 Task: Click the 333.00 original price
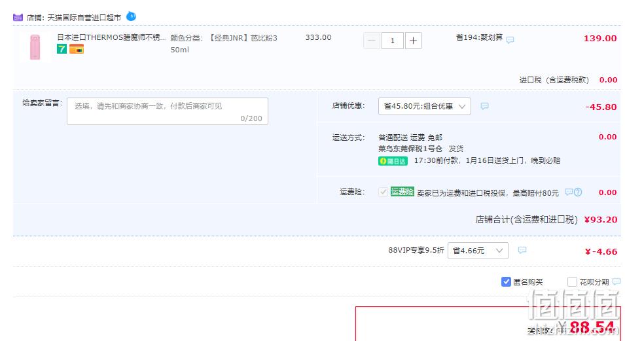pyautogui.click(x=318, y=37)
